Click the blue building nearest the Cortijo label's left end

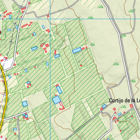pos(104,106)
